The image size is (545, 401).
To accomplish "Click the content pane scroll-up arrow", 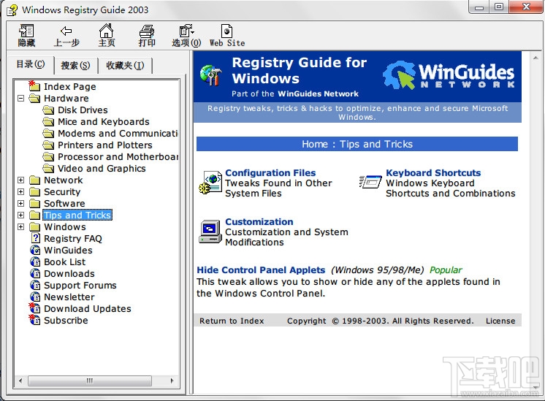I will pyautogui.click(x=536, y=58).
